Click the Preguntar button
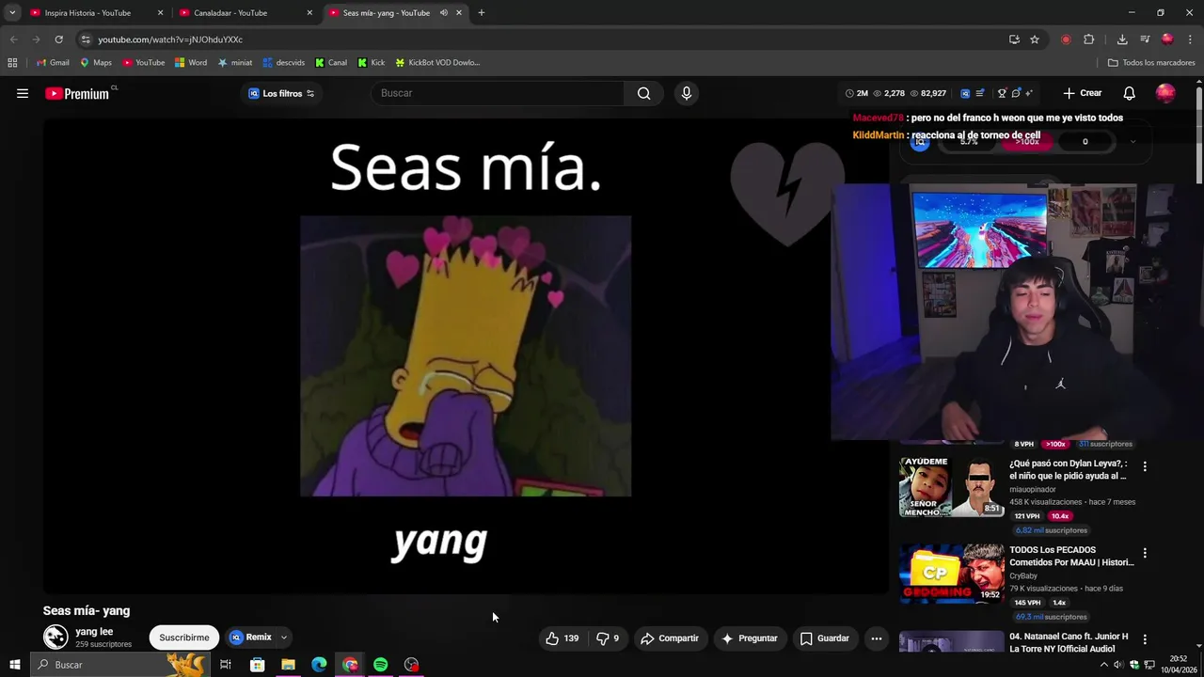The width and height of the screenshot is (1204, 677). point(750,638)
